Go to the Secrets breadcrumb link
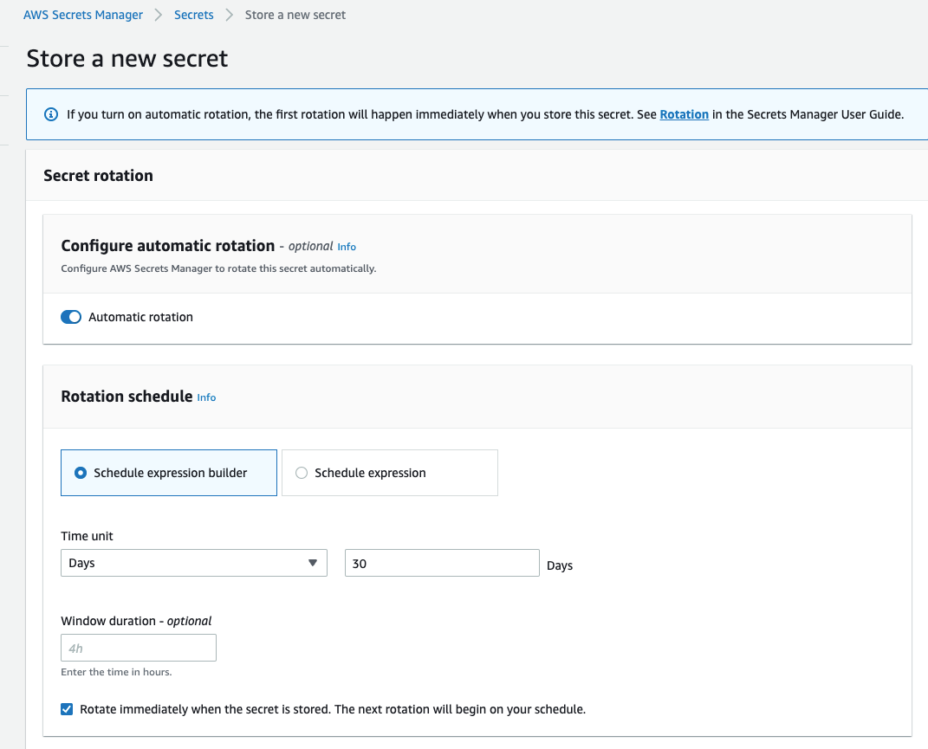Screen dimensions: 928x749 [x=194, y=15]
